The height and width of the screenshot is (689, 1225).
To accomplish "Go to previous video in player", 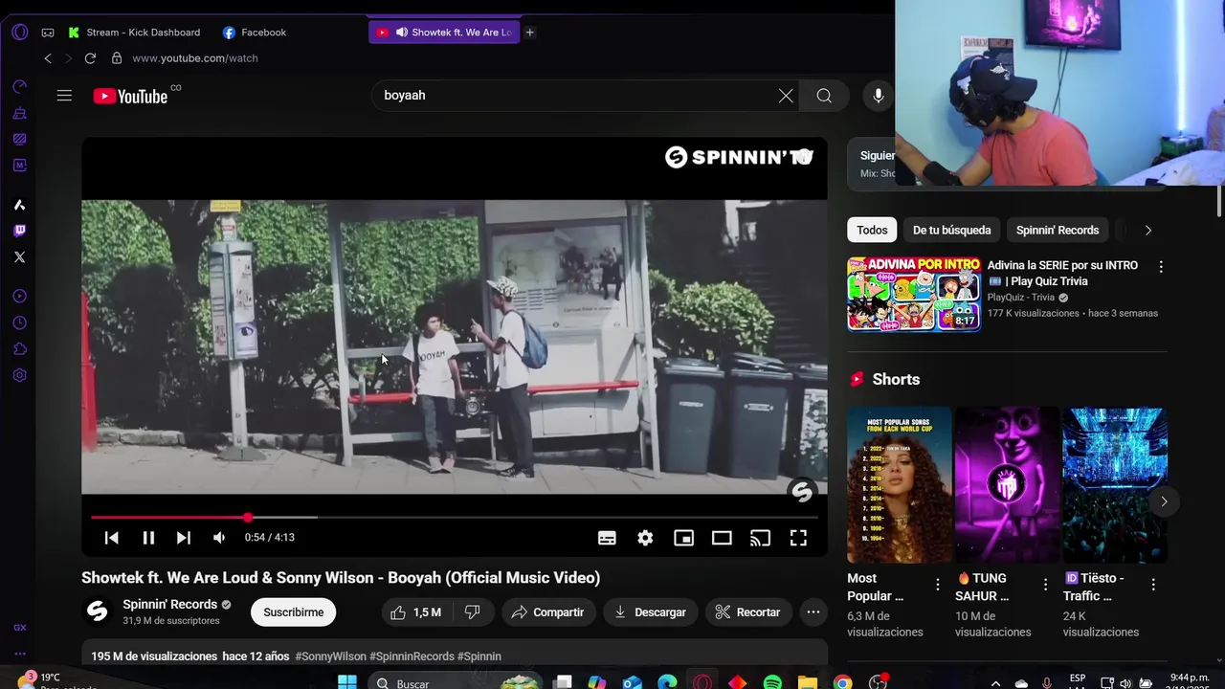I will pos(112,538).
